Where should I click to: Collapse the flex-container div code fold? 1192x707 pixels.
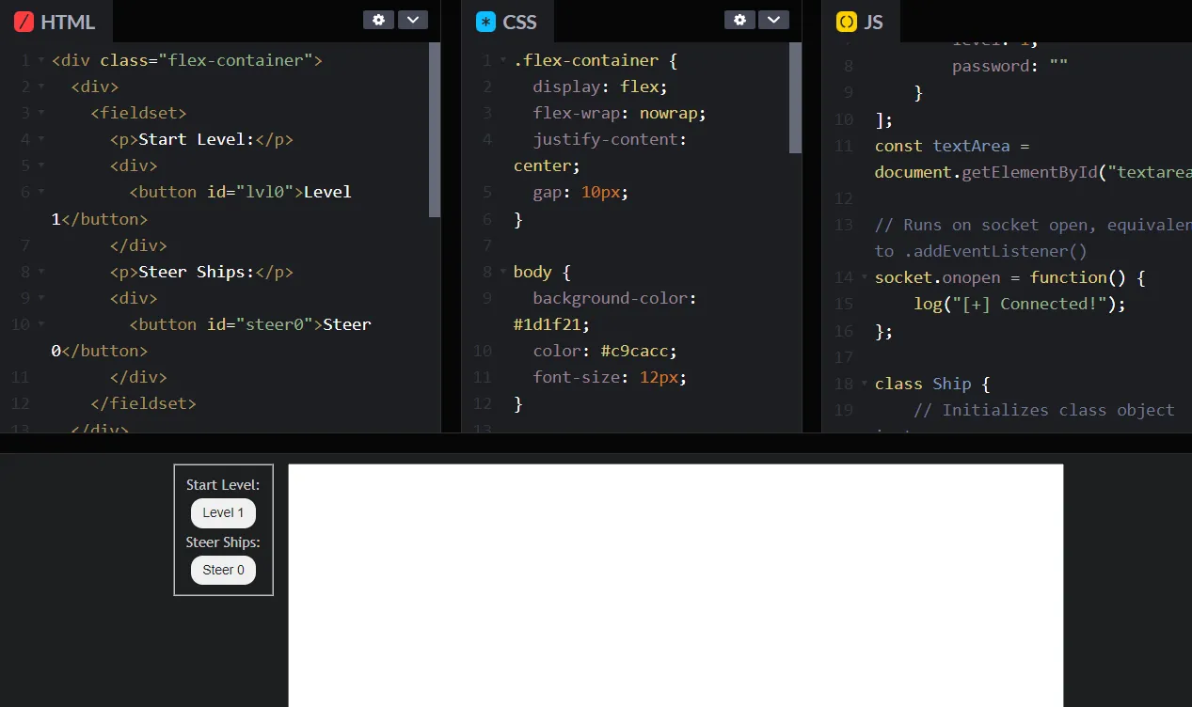(40, 59)
